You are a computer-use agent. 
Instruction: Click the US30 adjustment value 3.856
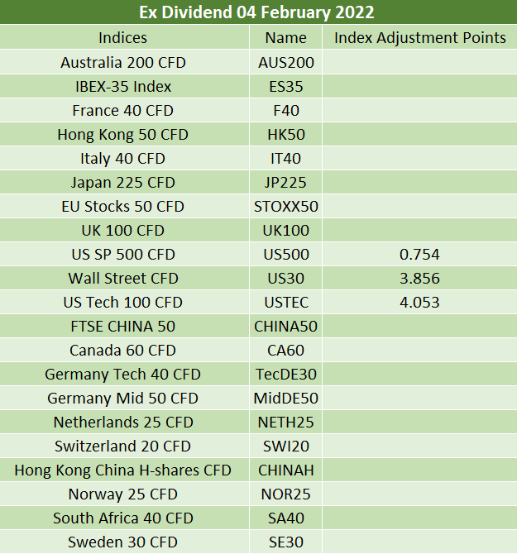tap(419, 279)
